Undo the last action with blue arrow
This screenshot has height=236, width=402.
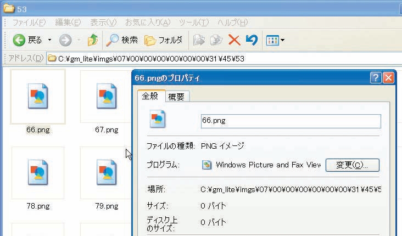point(252,40)
